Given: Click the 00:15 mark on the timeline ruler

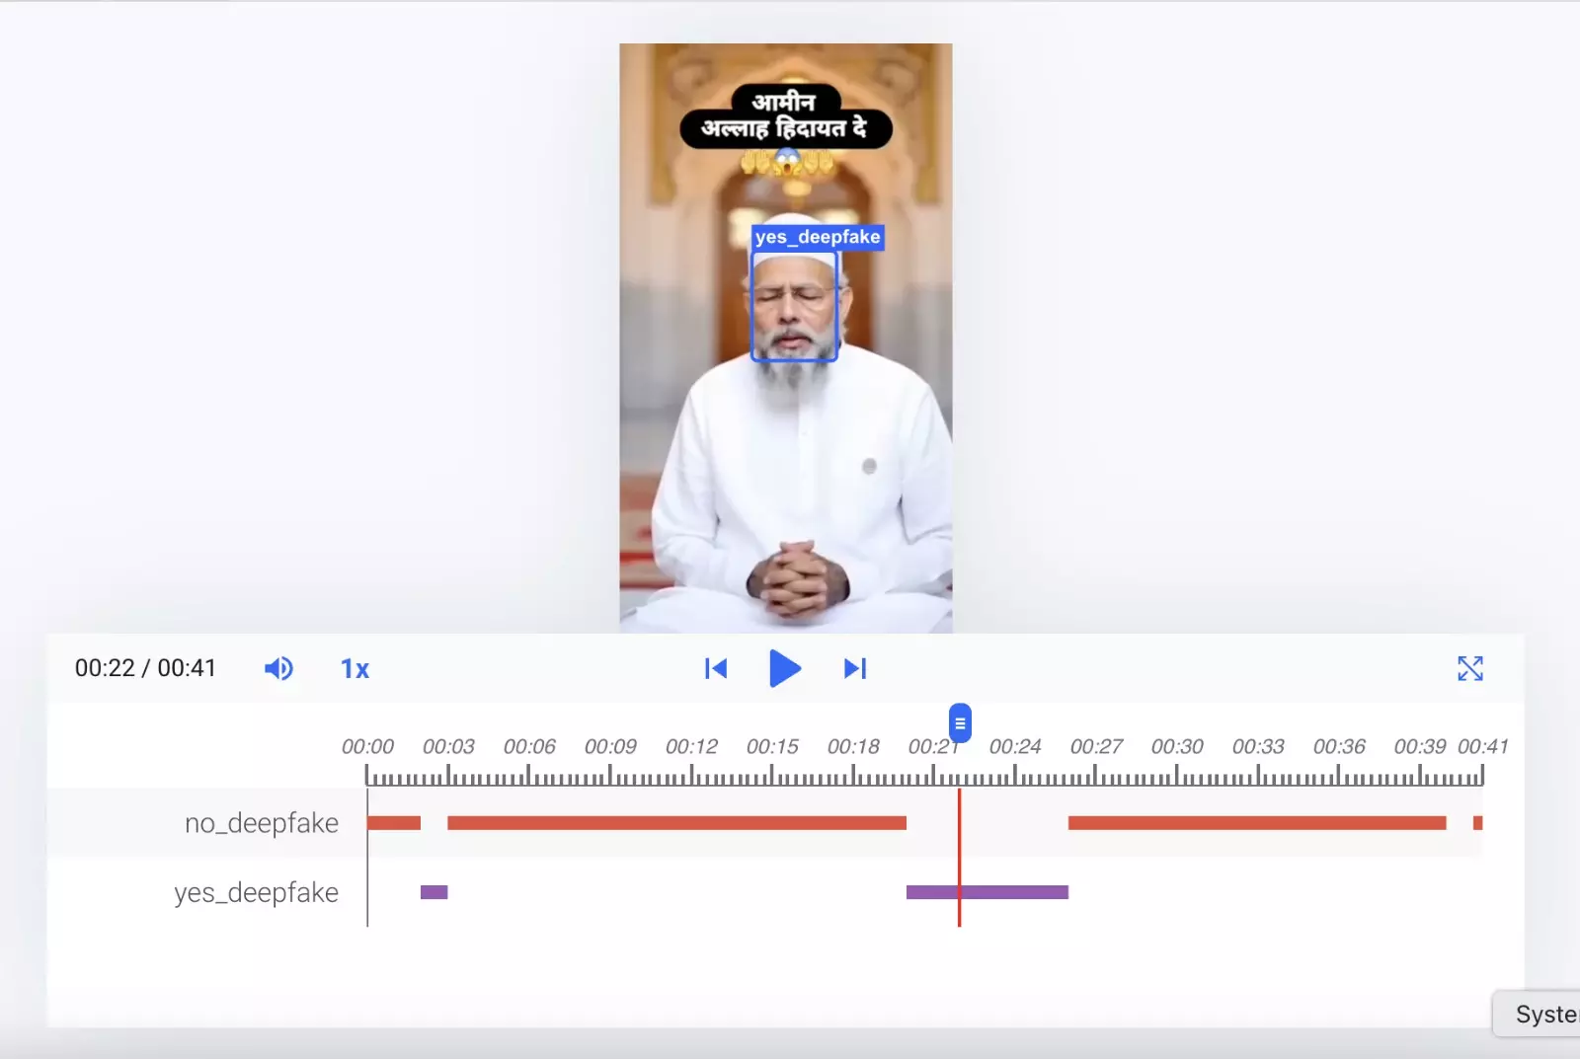Looking at the screenshot, I should 772,747.
